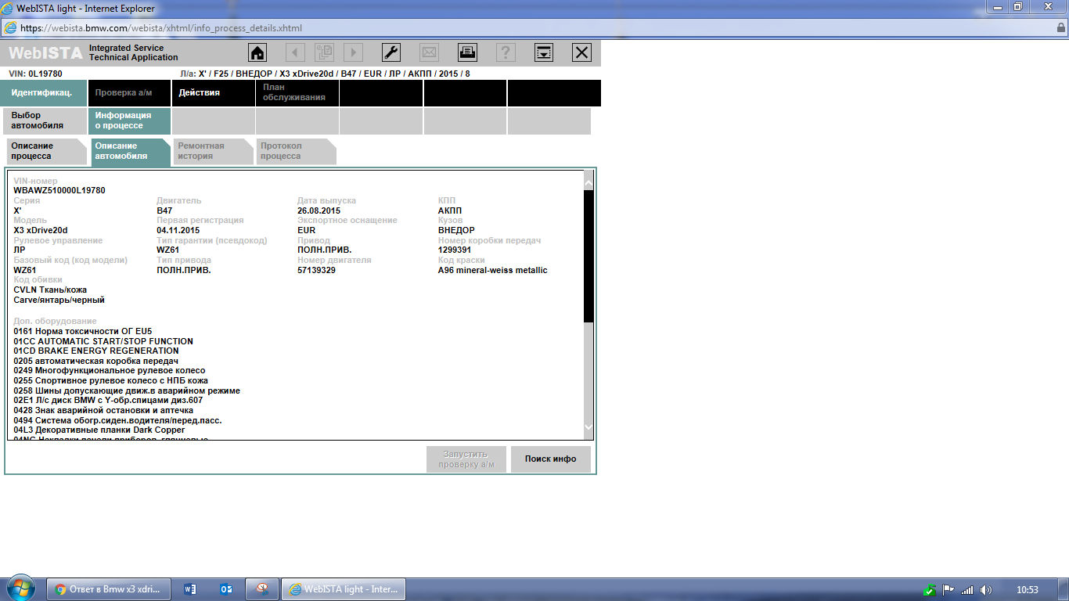This screenshot has width=1069, height=601.
Task: Open the Идентификац. main tab
Action: (44, 92)
